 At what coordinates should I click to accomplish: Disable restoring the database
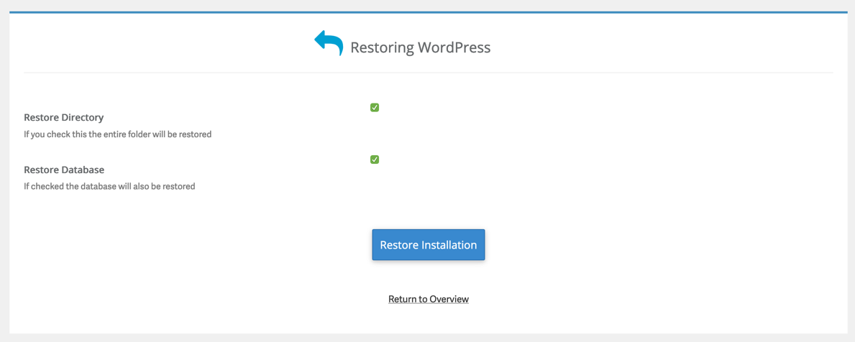point(375,160)
